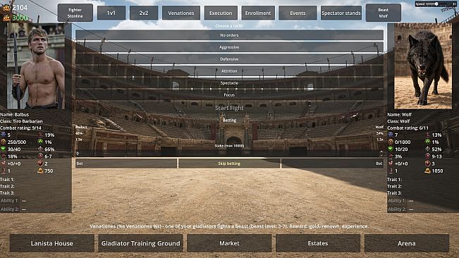Click Start Fight
Viewport: 459px width, 258px height.
(229, 108)
